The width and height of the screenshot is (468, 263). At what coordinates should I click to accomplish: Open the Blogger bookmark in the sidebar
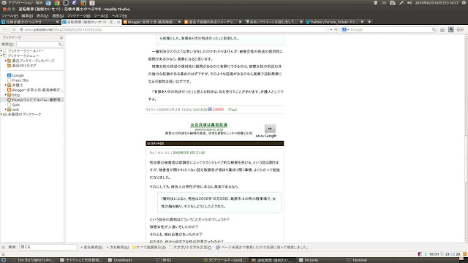pos(35,90)
